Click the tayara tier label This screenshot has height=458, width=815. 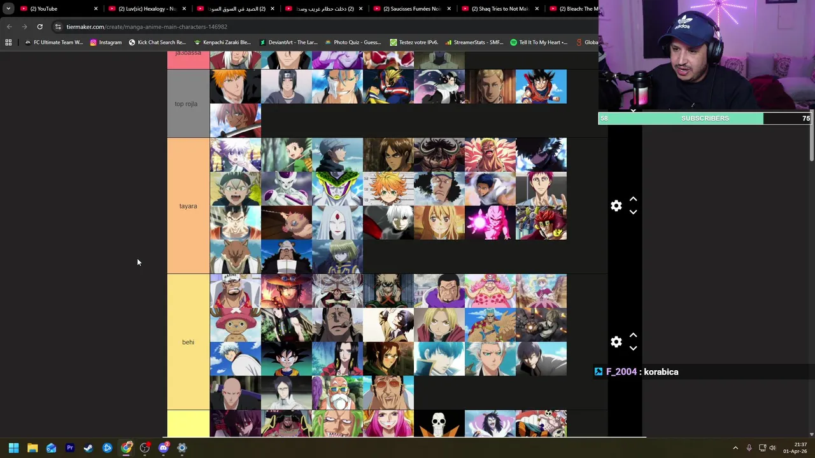188,206
